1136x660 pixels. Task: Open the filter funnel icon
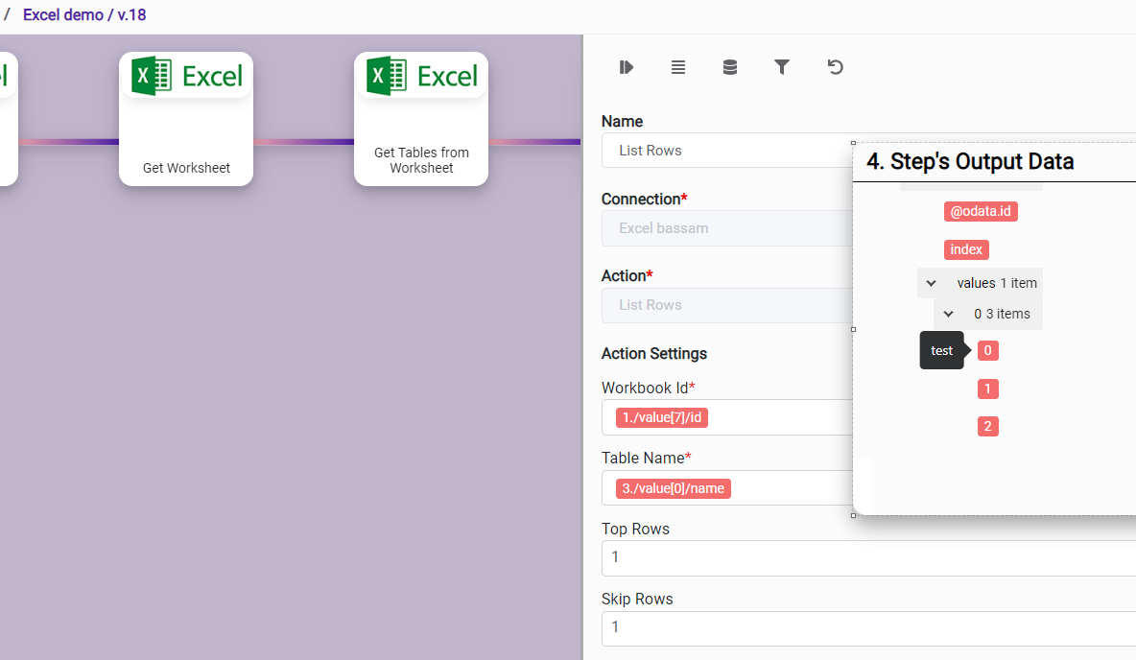782,67
